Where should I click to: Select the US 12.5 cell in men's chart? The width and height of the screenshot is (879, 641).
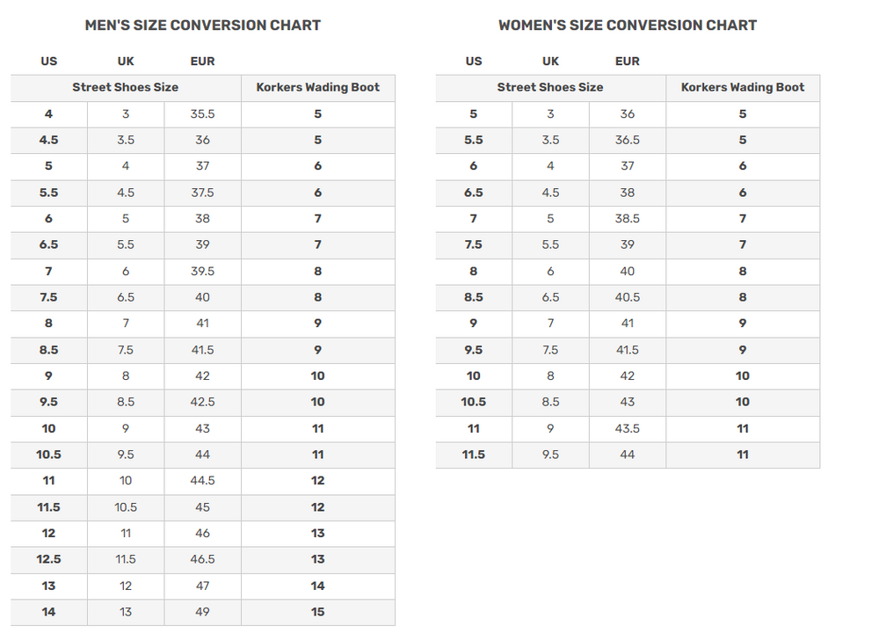pyautogui.click(x=48, y=559)
